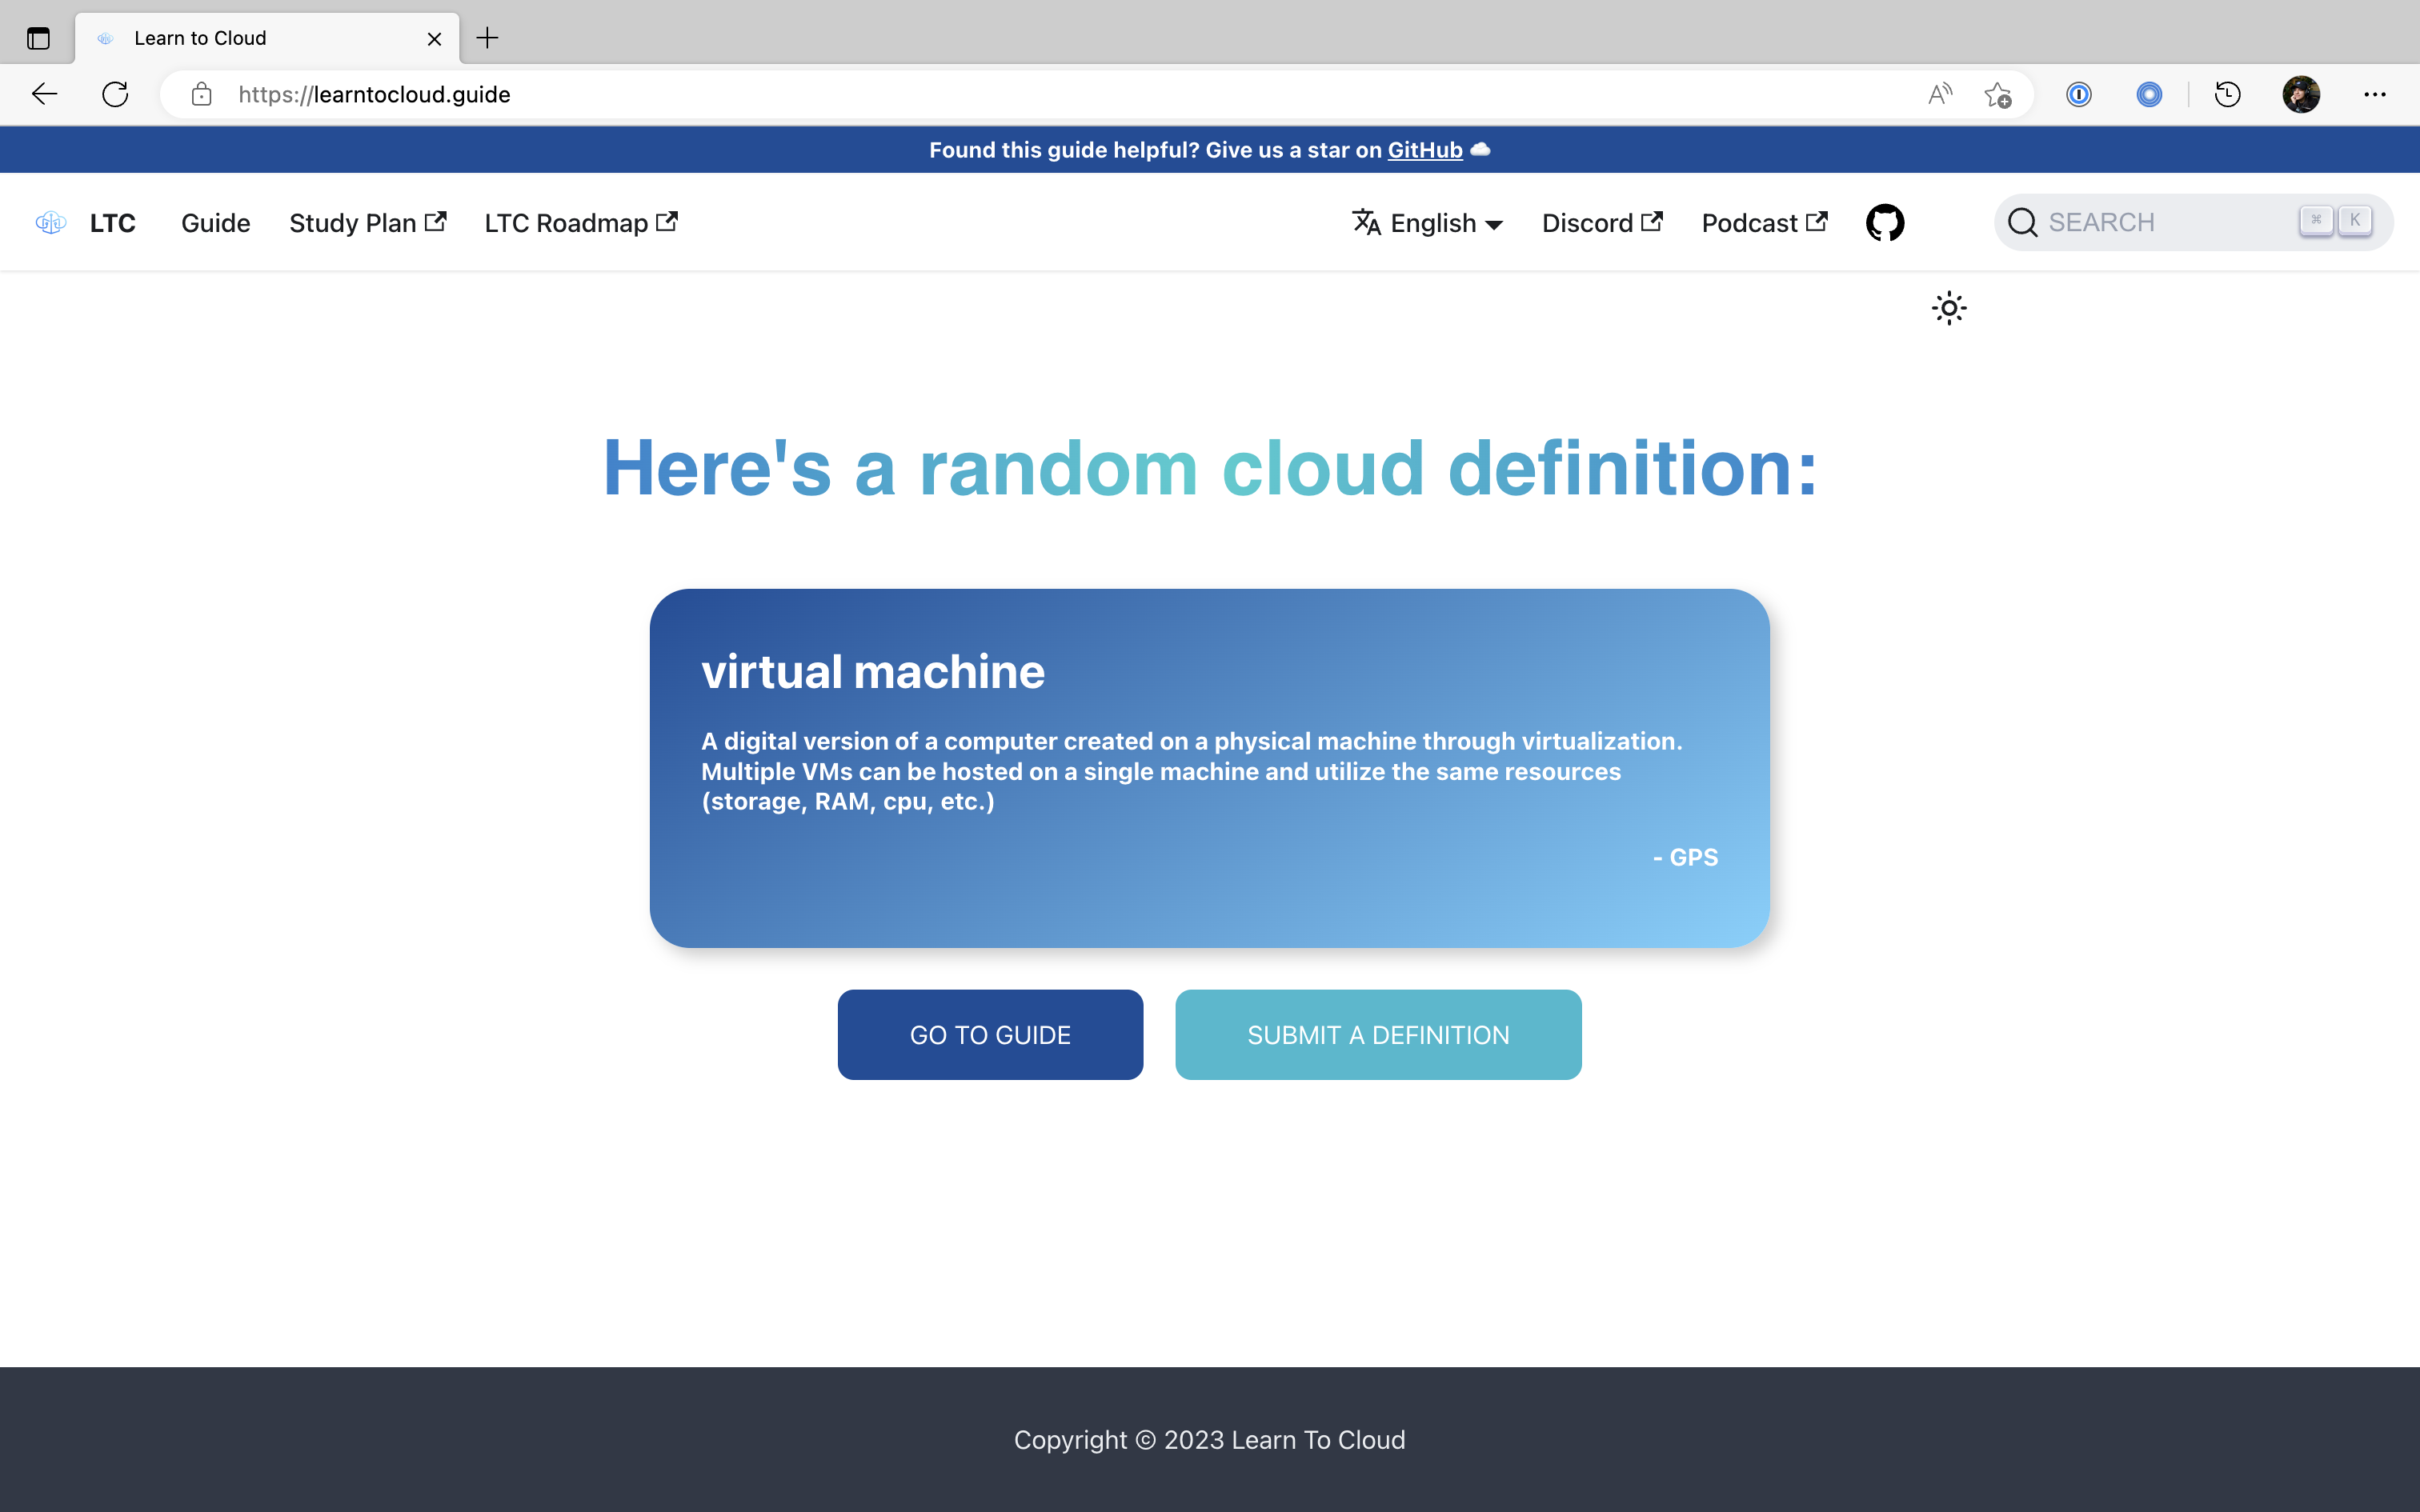Viewport: 2420px width, 1512px height.
Task: Open the LTC Roadmap link
Action: coord(580,222)
